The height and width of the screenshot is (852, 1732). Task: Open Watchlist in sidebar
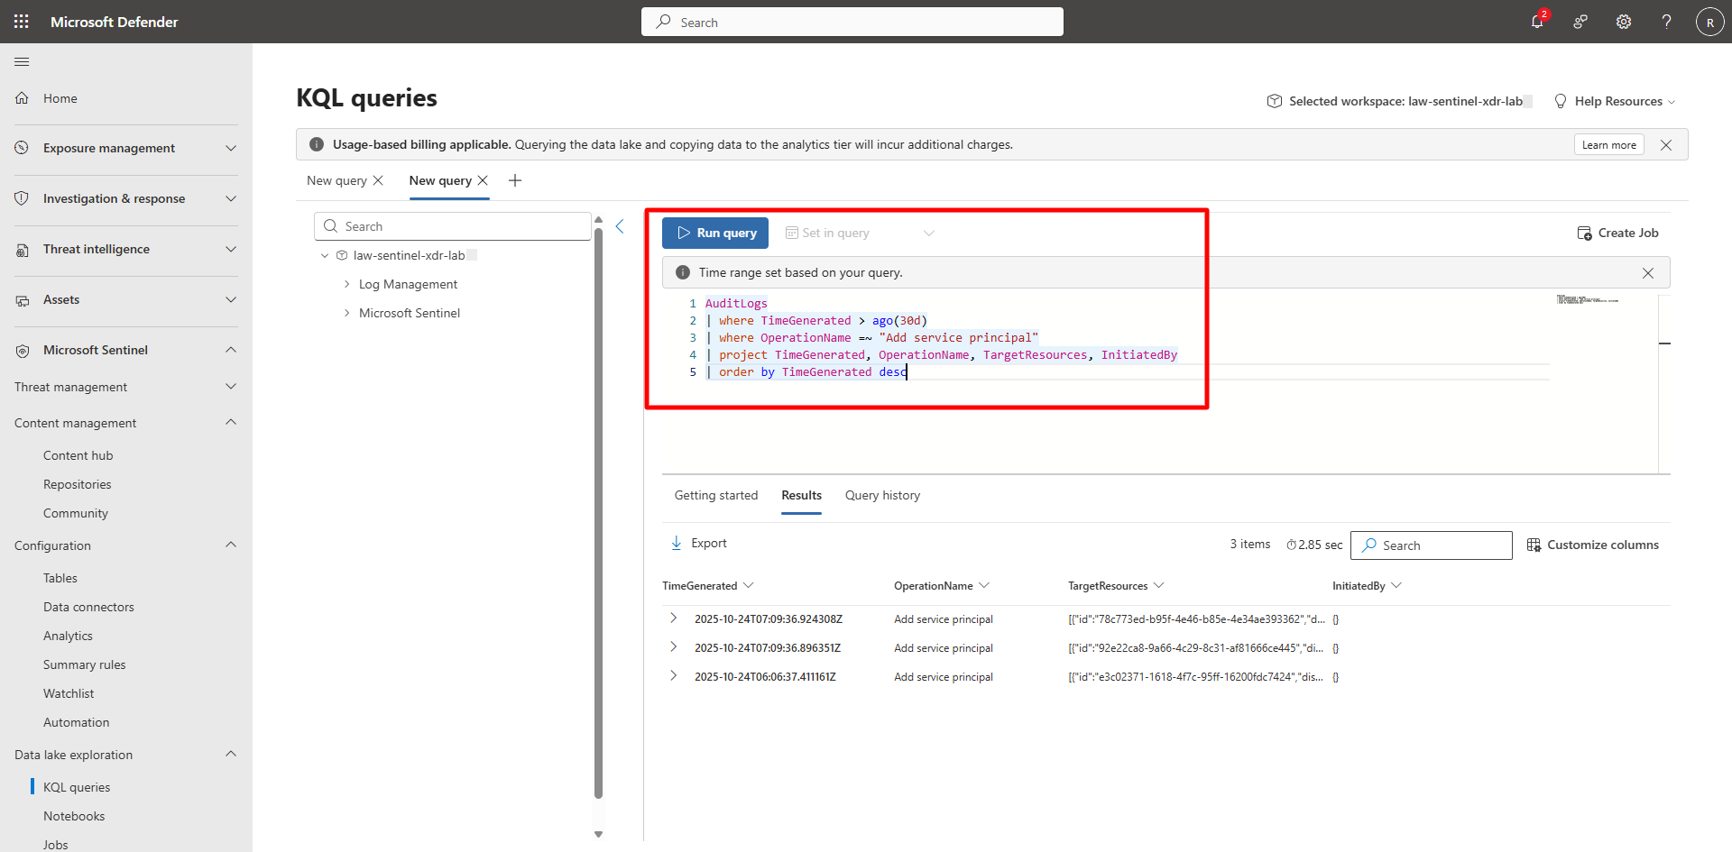tap(69, 693)
